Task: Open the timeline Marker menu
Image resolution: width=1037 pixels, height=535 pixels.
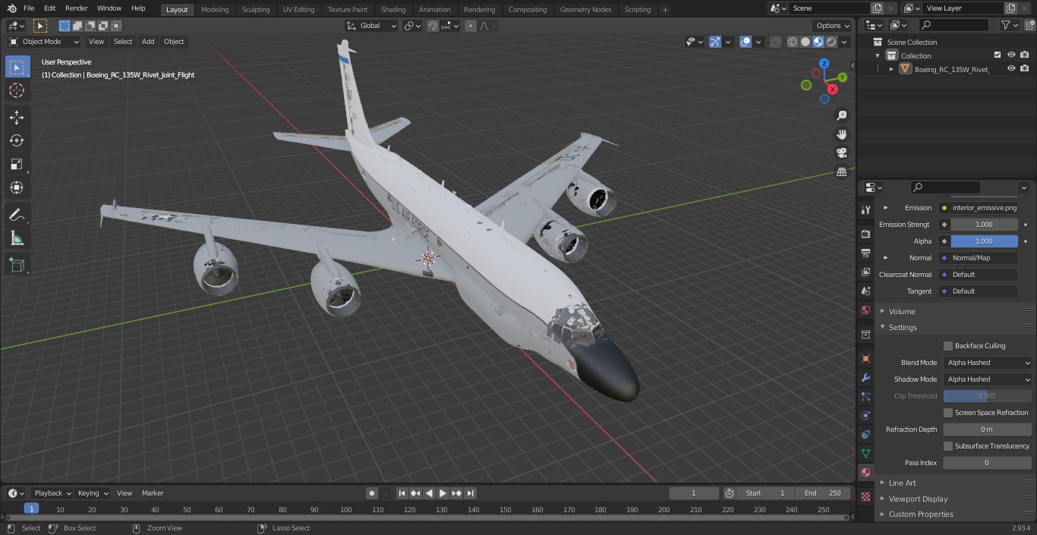Action: [153, 493]
